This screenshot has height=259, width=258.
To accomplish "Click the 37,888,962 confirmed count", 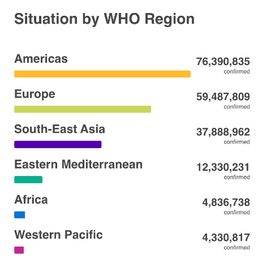I will 223,132.
